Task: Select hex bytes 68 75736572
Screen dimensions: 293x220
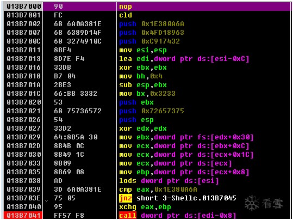Action: pos(78,111)
